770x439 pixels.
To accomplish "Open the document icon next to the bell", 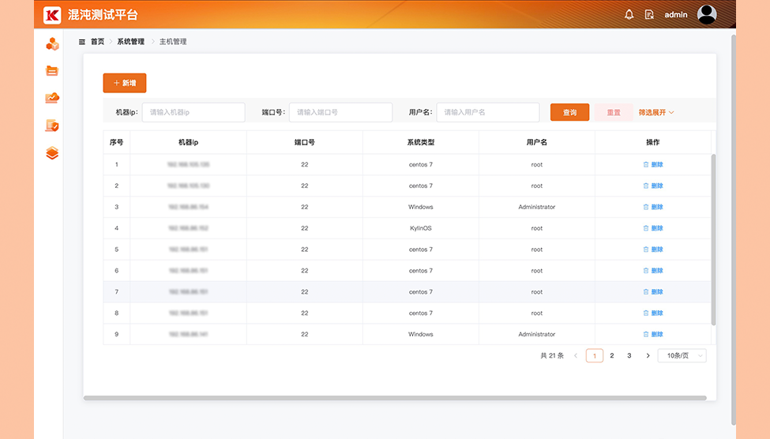I will (649, 15).
